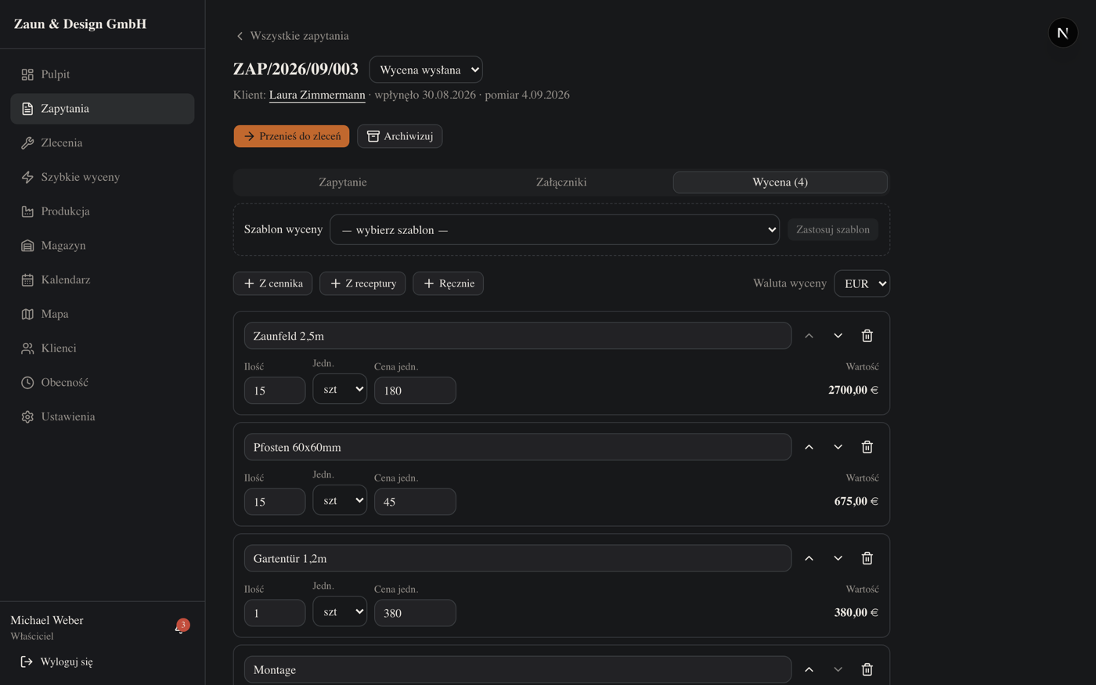Click the Zlecenia wrench icon
Screen dimensions: 1096x685
point(27,143)
